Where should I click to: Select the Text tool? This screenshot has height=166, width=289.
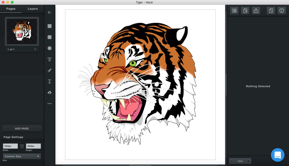(50, 81)
